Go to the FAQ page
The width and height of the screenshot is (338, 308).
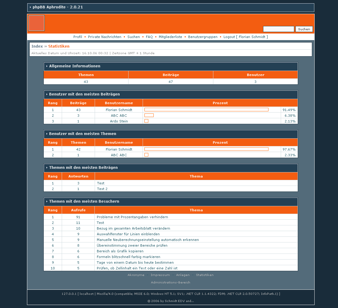pos(149,37)
